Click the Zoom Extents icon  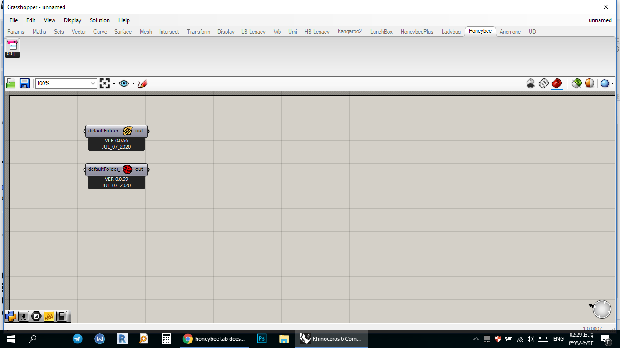[105, 83]
